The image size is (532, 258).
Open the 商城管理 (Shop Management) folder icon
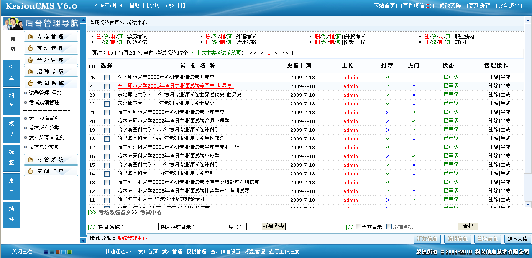pyautogui.click(x=30, y=48)
